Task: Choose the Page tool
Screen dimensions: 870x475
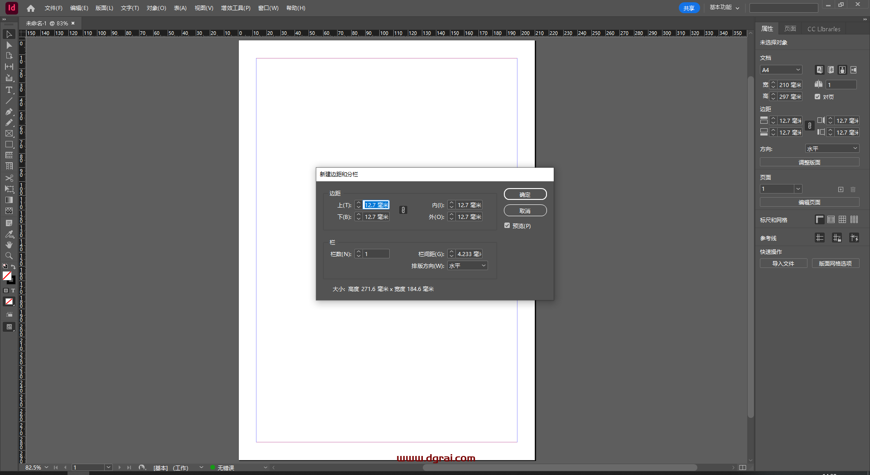Action: [x=9, y=56]
